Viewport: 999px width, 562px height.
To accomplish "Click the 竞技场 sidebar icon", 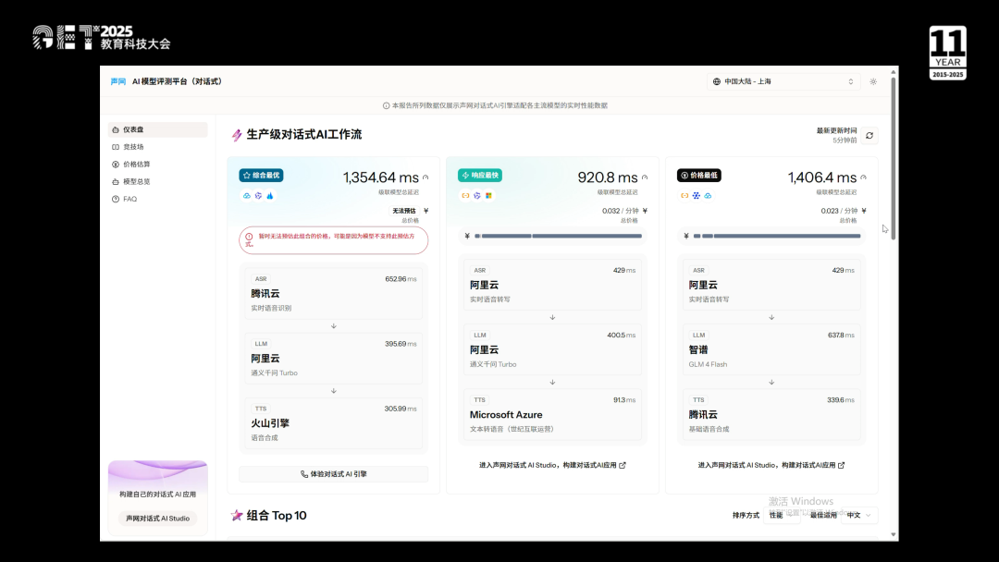I will click(x=116, y=147).
